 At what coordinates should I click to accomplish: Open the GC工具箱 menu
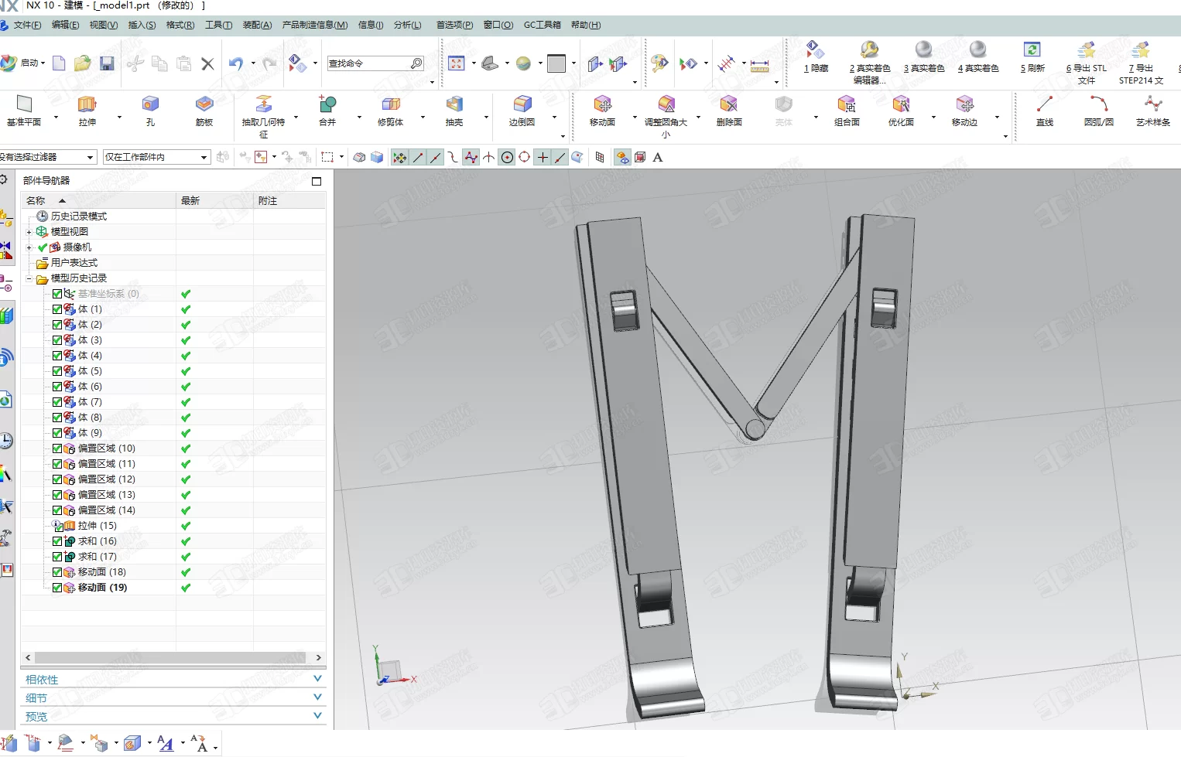(542, 25)
